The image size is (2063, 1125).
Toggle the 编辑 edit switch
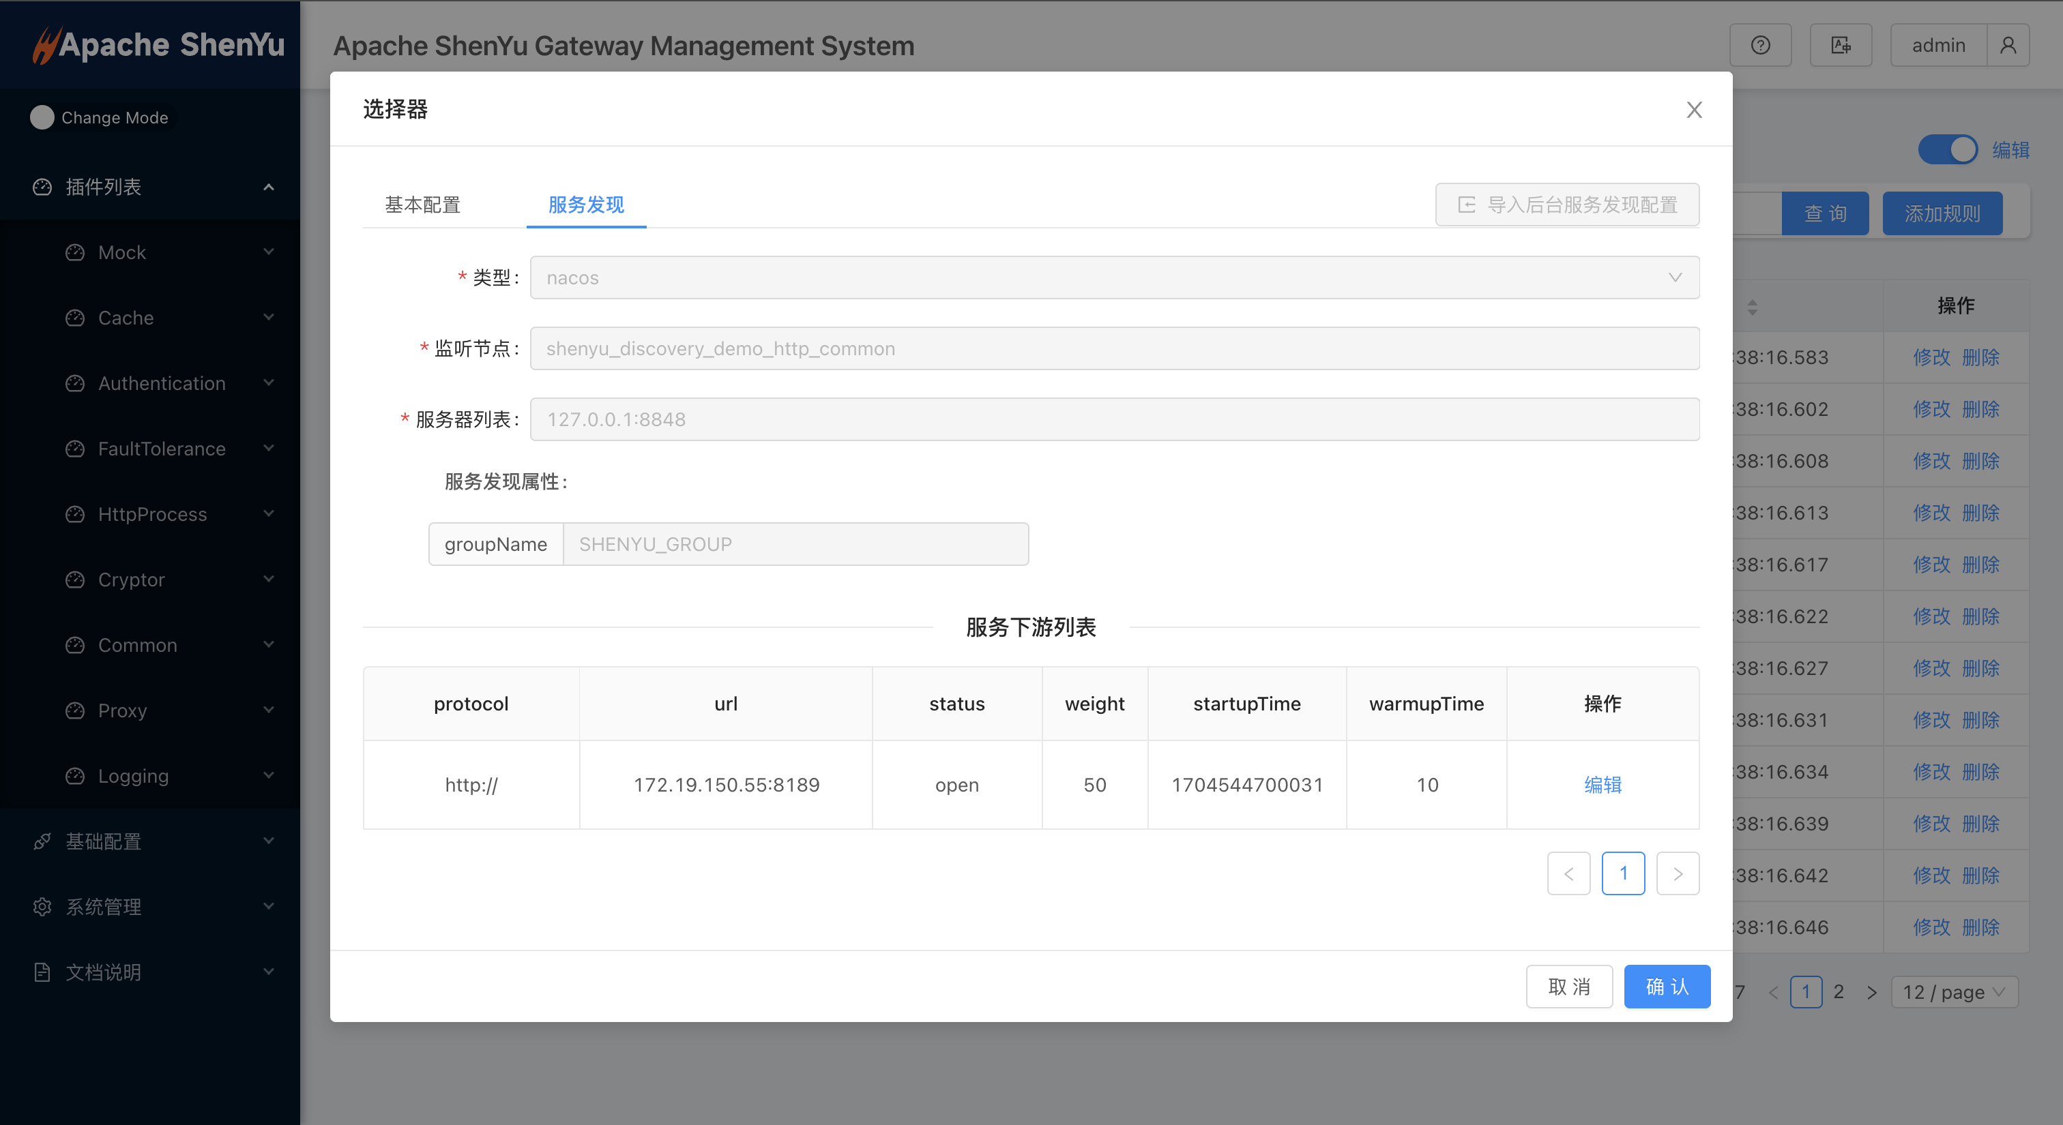pos(1947,149)
